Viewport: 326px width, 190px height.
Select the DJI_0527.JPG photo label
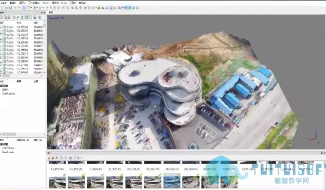[153, 169]
